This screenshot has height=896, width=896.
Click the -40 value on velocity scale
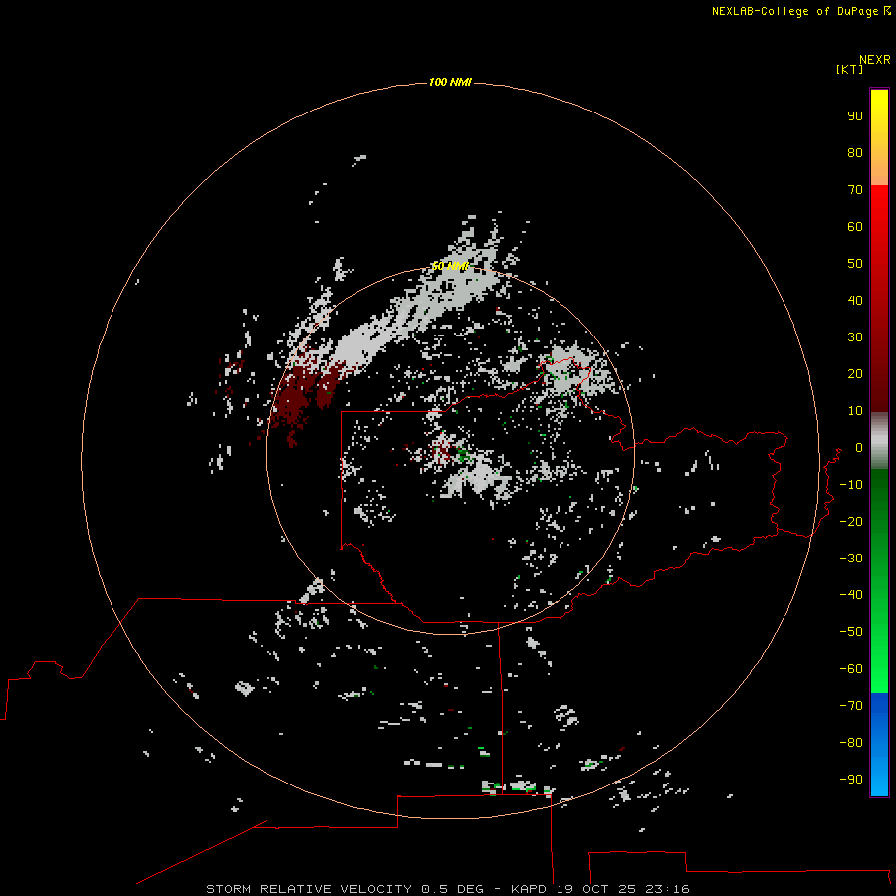point(851,595)
